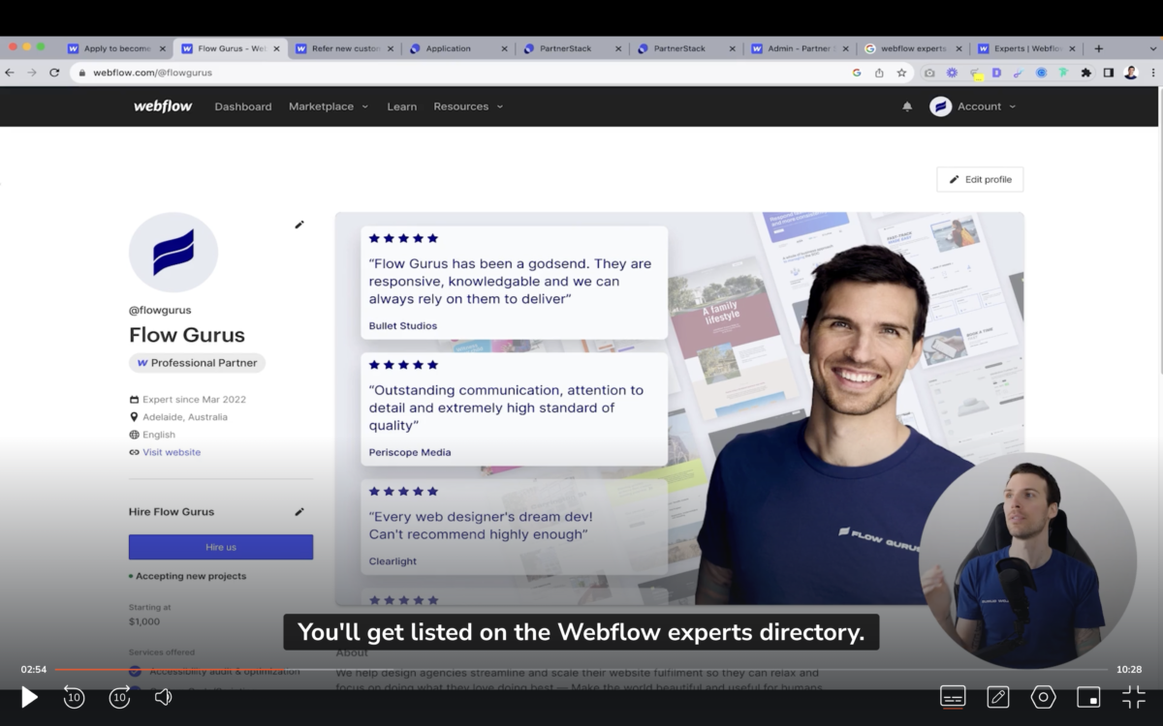Enter picture-in-picture mode for the video
The image size is (1163, 726).
[1089, 697]
